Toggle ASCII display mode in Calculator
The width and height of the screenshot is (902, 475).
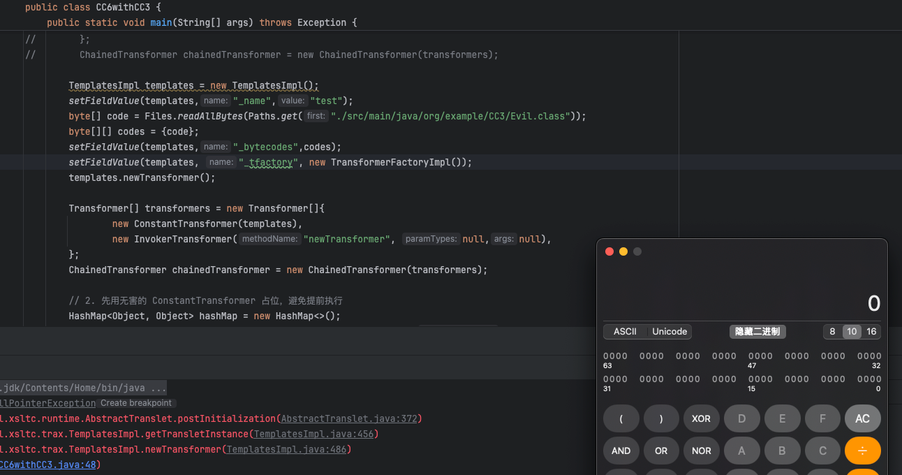(x=625, y=332)
